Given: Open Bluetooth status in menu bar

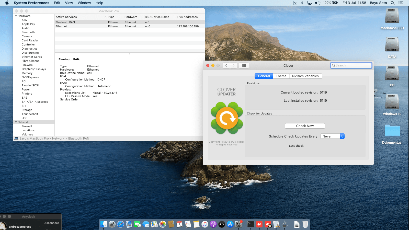Looking at the screenshot, I should click(302, 3).
